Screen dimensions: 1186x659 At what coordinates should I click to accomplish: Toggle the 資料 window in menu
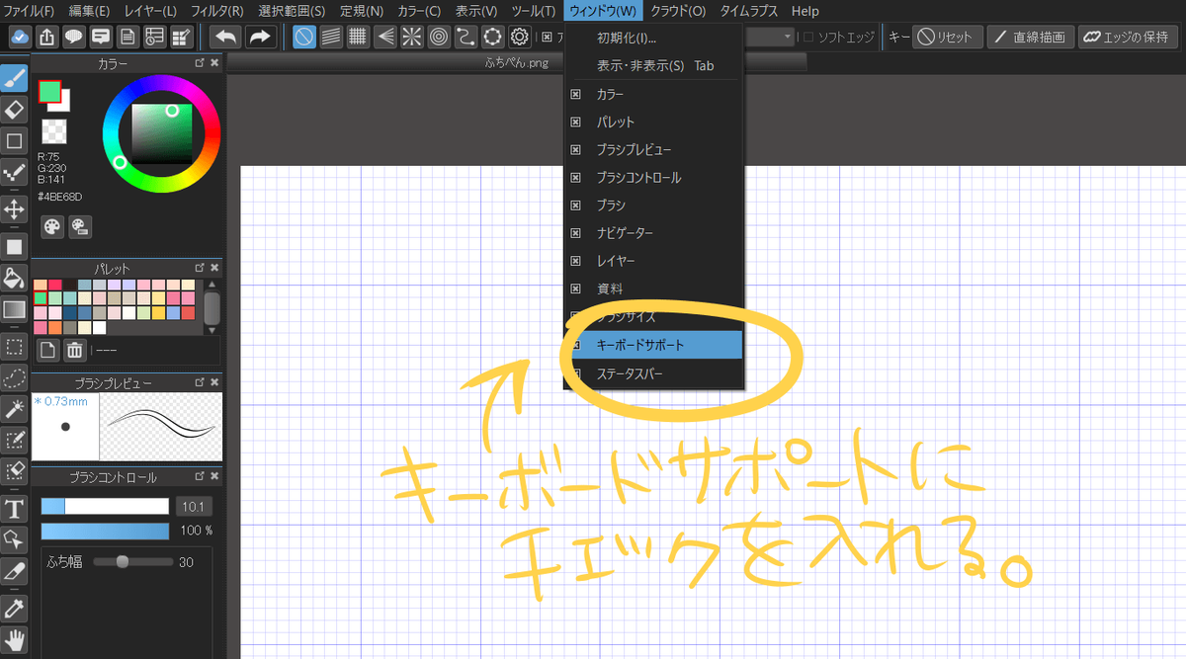653,288
